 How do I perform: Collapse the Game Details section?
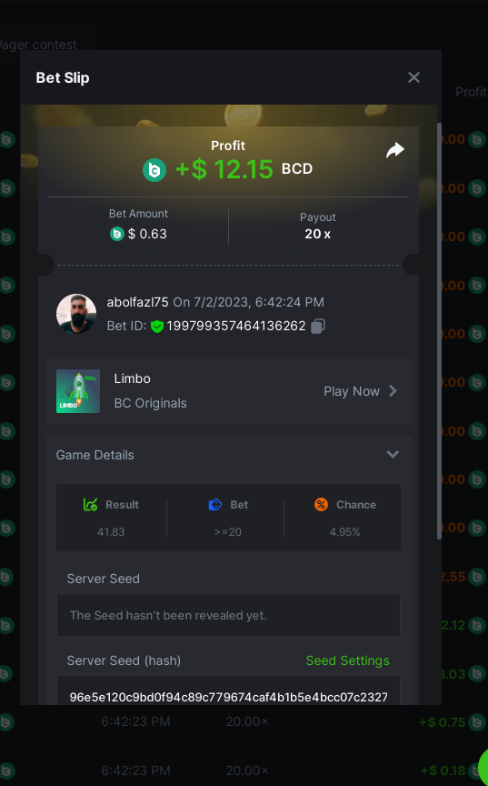point(393,454)
